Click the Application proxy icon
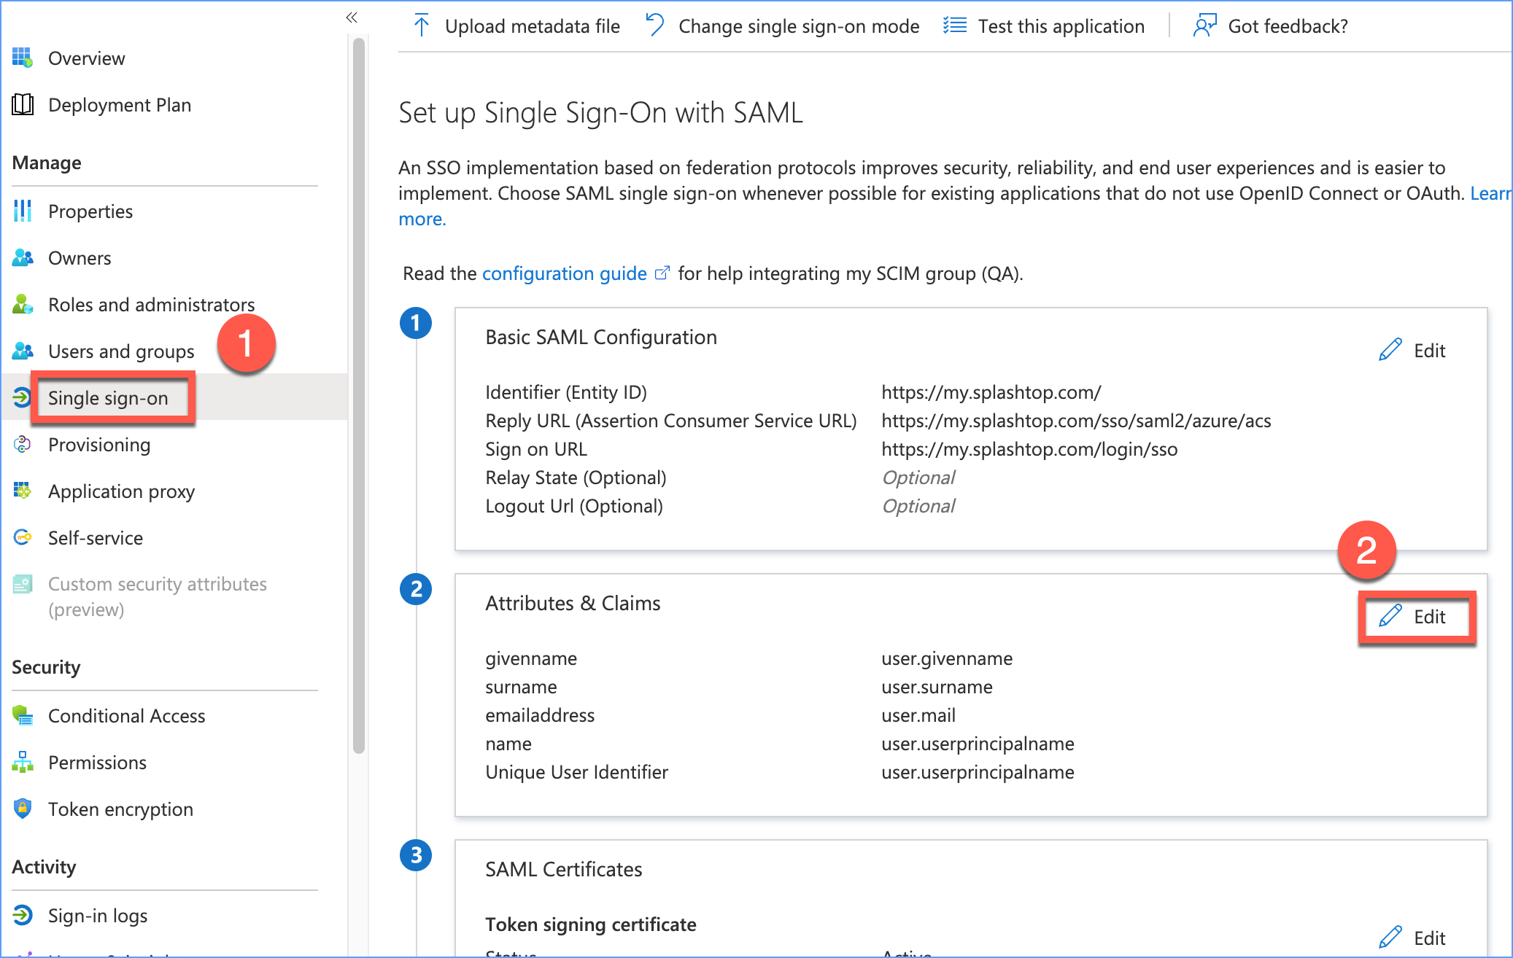Image resolution: width=1513 pixels, height=958 pixels. point(23,491)
